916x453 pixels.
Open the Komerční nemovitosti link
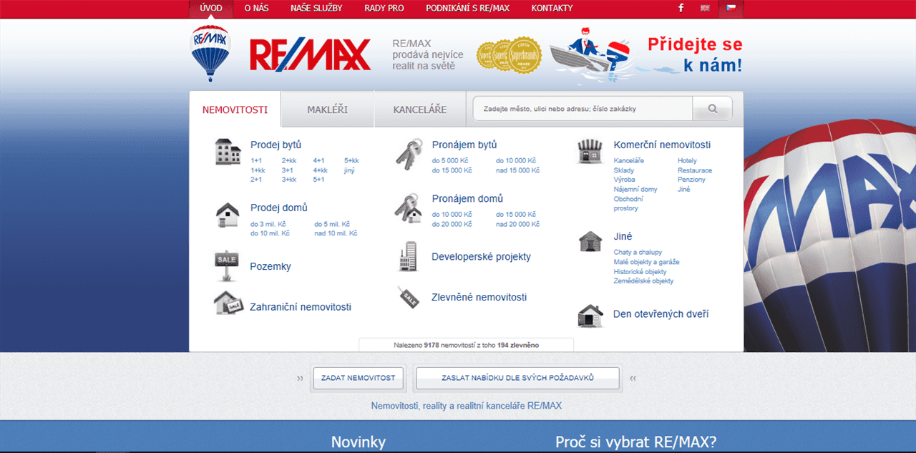pyautogui.click(x=662, y=145)
